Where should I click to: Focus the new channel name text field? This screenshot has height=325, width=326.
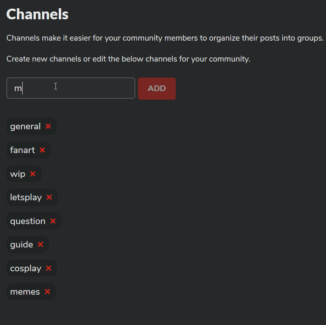pyautogui.click(x=71, y=88)
